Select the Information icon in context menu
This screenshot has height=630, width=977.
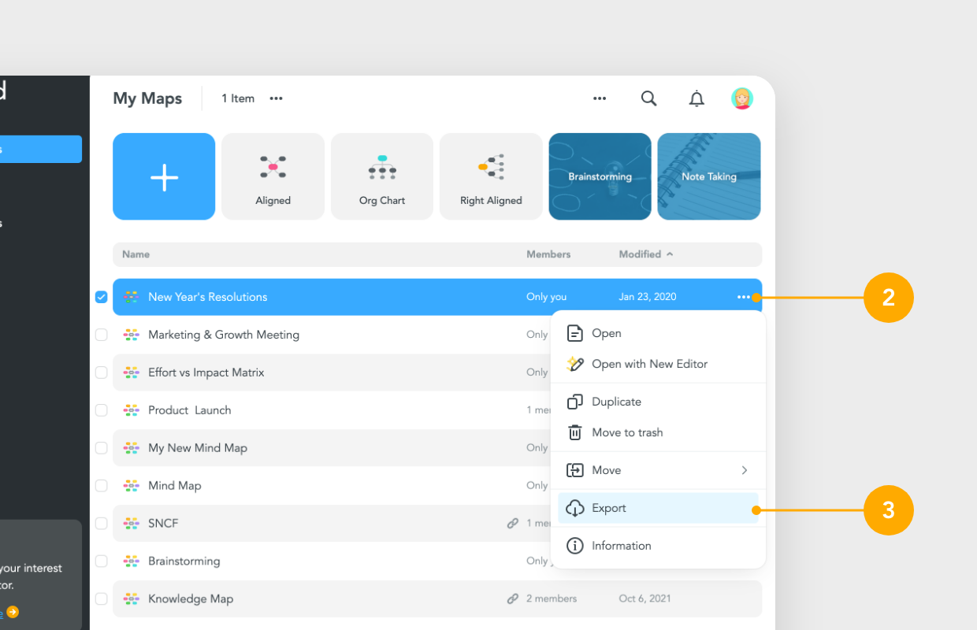coord(575,546)
